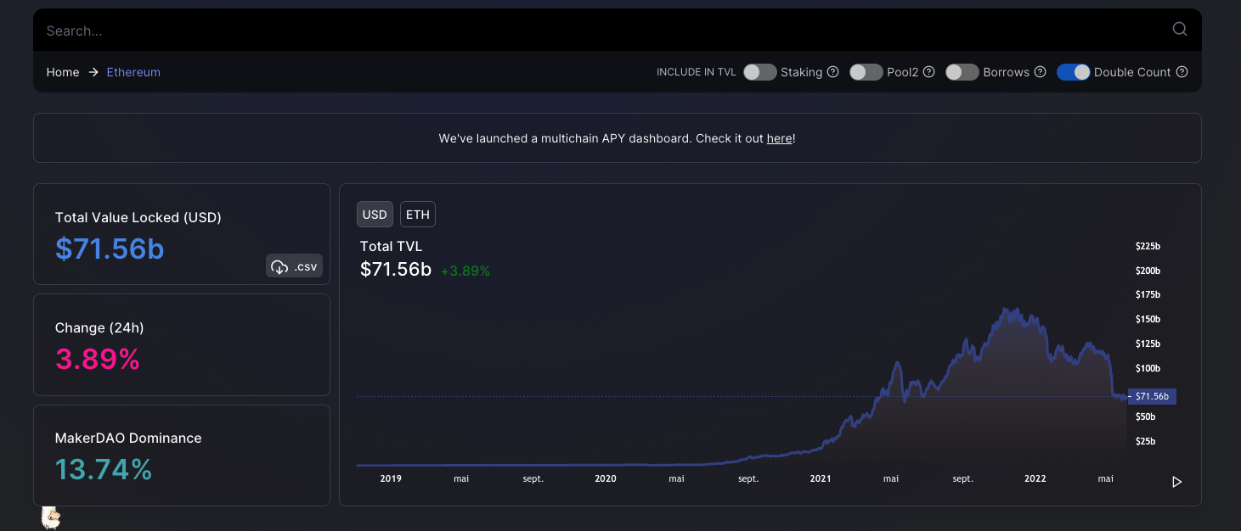The image size is (1241, 531).
Task: Click the llama mascot icon
Action: (51, 517)
